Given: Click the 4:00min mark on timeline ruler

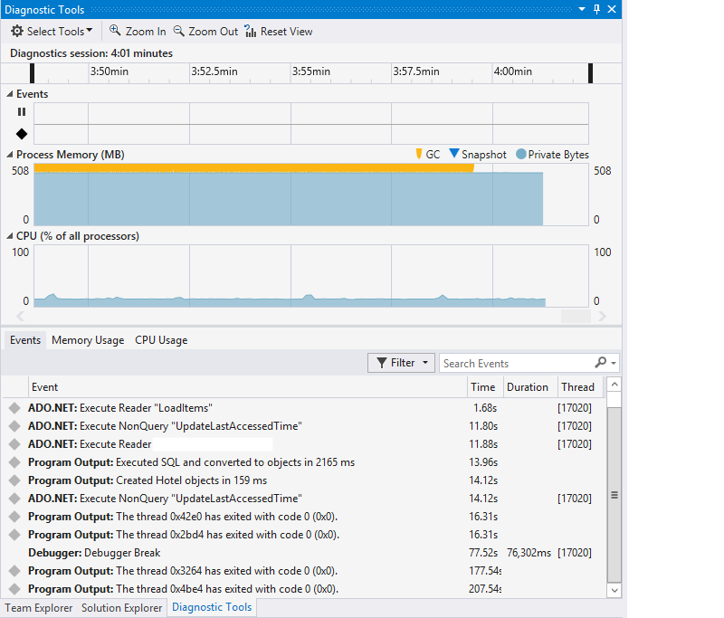Looking at the screenshot, I should click(x=512, y=71).
